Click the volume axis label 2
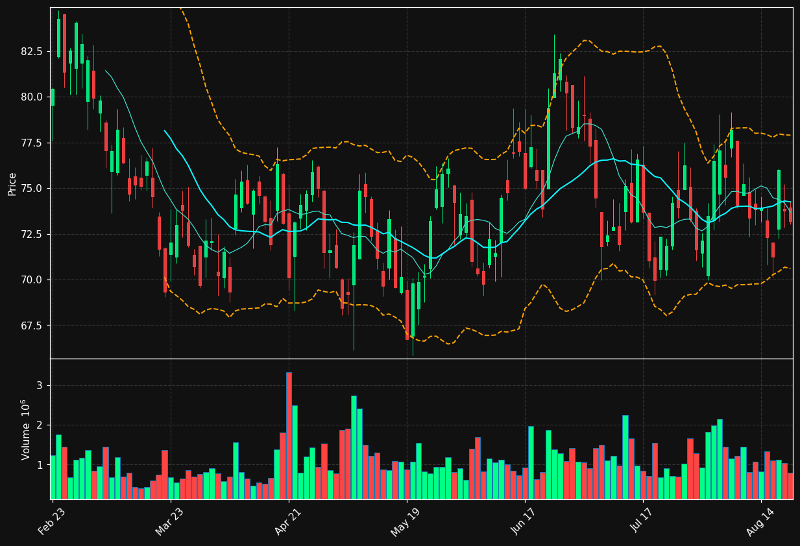This screenshot has height=546, width=800. 39,425
